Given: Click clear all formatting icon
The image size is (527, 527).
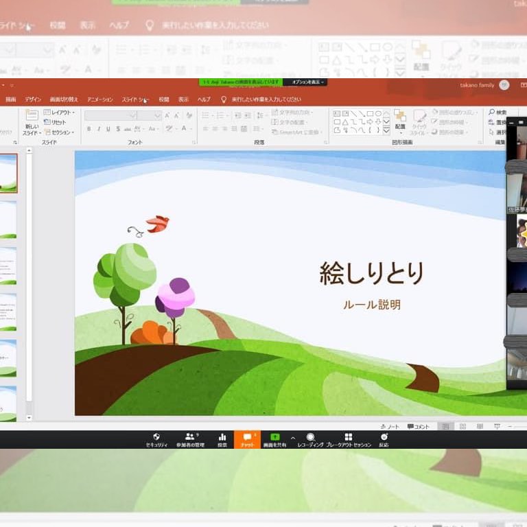Looking at the screenshot, I should 189,115.
